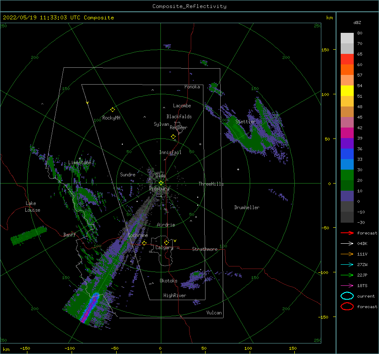Viewport: 379px width, 354px height.
Task: Click the Strathmore town label
Action: tap(205, 249)
